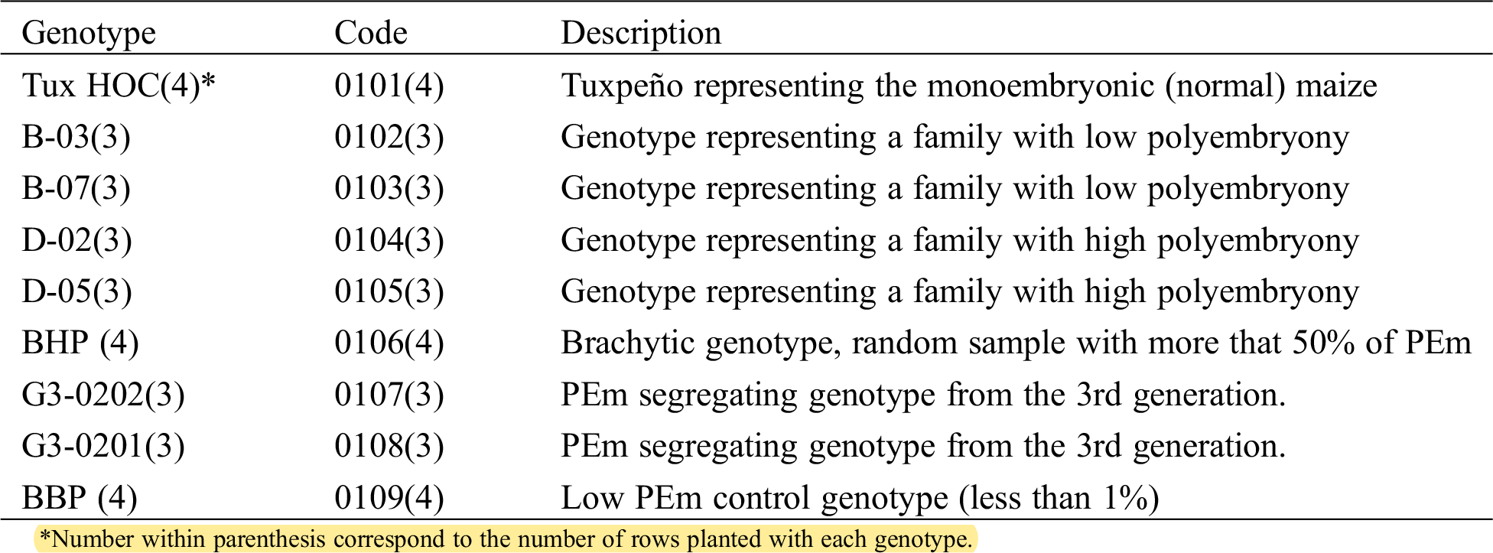Click the highlighted footnote about parenthesis numbers
The height and width of the screenshot is (553, 1493).
pyautogui.click(x=506, y=539)
